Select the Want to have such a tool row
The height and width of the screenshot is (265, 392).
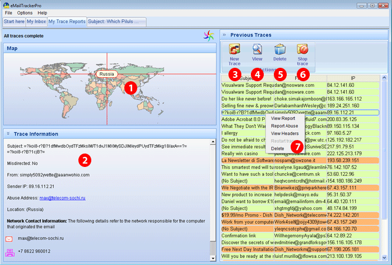pyautogui.click(x=300, y=174)
